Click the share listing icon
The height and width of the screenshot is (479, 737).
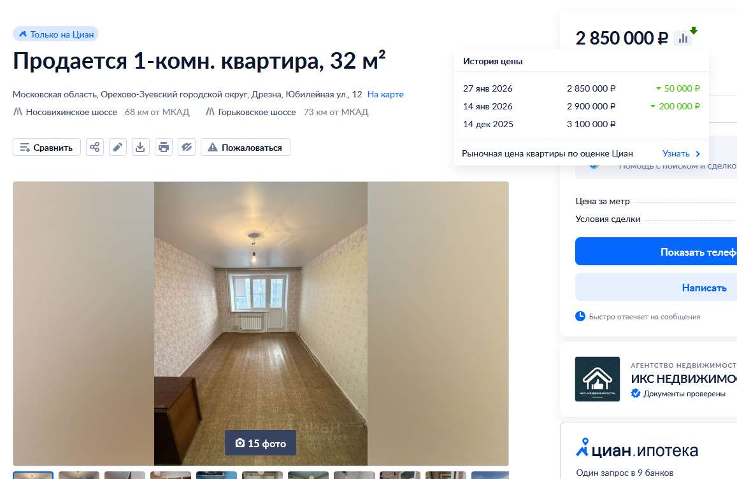click(x=94, y=147)
